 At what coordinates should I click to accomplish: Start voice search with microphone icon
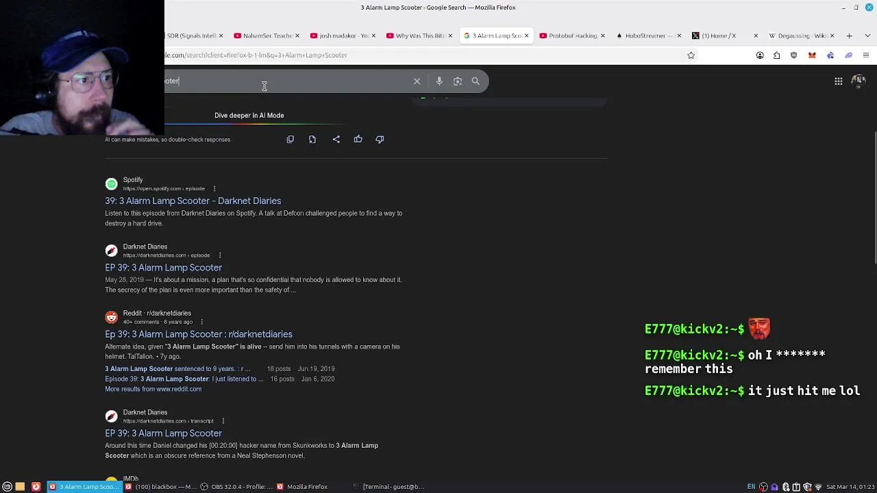(439, 81)
